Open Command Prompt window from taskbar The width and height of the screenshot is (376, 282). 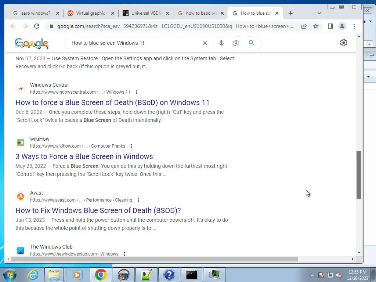click(192, 275)
